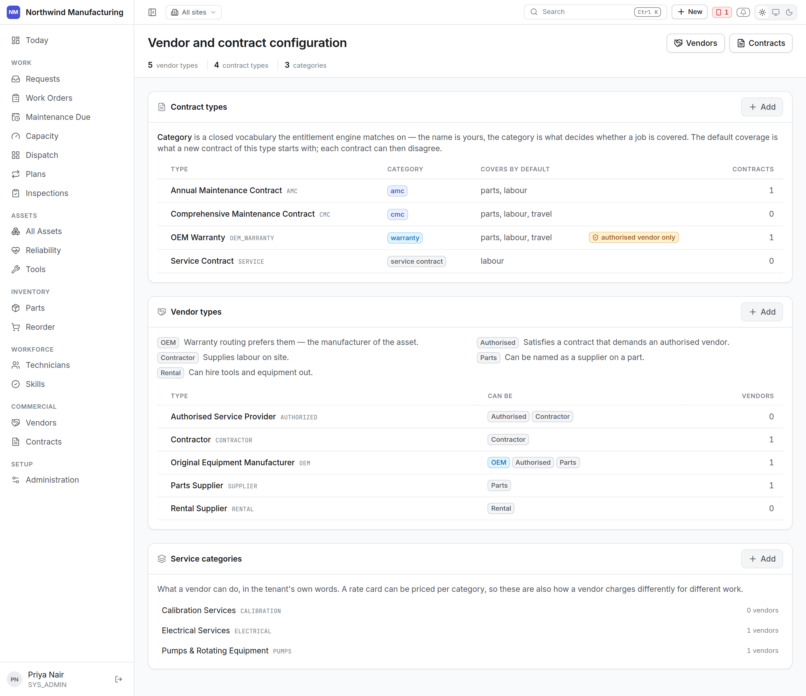Go to Today in sidebar
Screen dimensions: 806x696
[67, 41]
